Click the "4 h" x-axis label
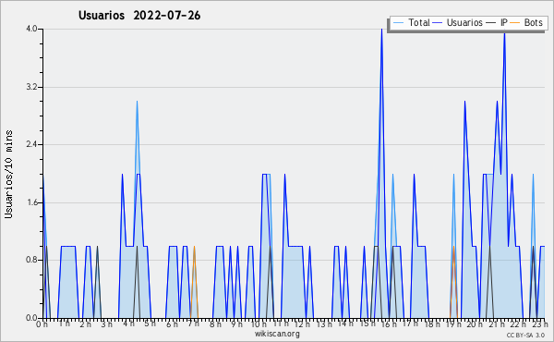Screen dimensions: 554x342 click(128, 324)
